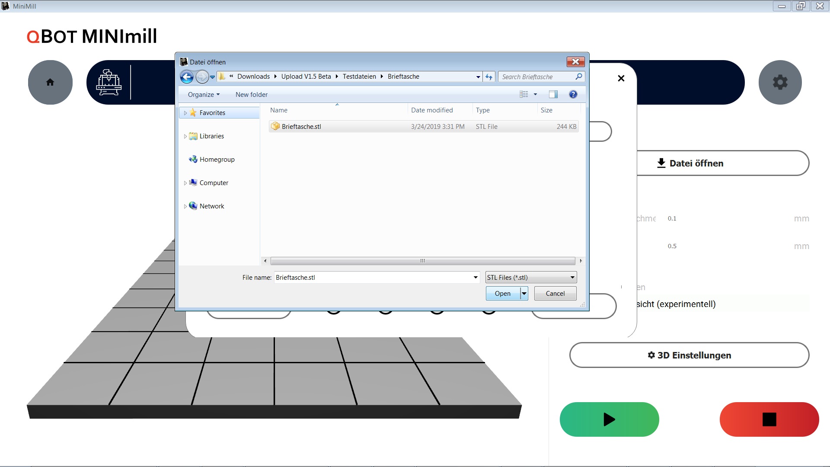This screenshot has width=830, height=467.
Task: Open 3D Einstellungen settings
Action: pos(689,355)
